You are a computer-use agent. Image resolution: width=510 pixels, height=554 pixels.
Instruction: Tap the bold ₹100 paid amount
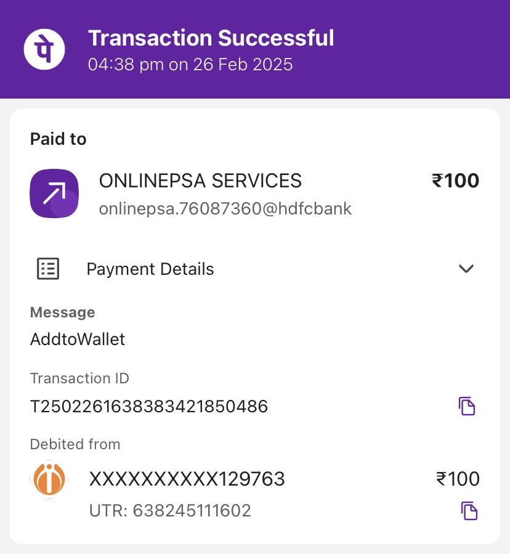coord(456,181)
